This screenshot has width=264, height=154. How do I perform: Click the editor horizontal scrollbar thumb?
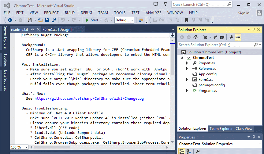[51, 147]
